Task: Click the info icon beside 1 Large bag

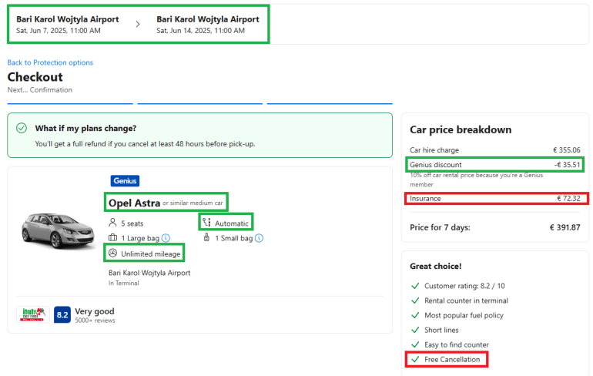Action: (166, 238)
